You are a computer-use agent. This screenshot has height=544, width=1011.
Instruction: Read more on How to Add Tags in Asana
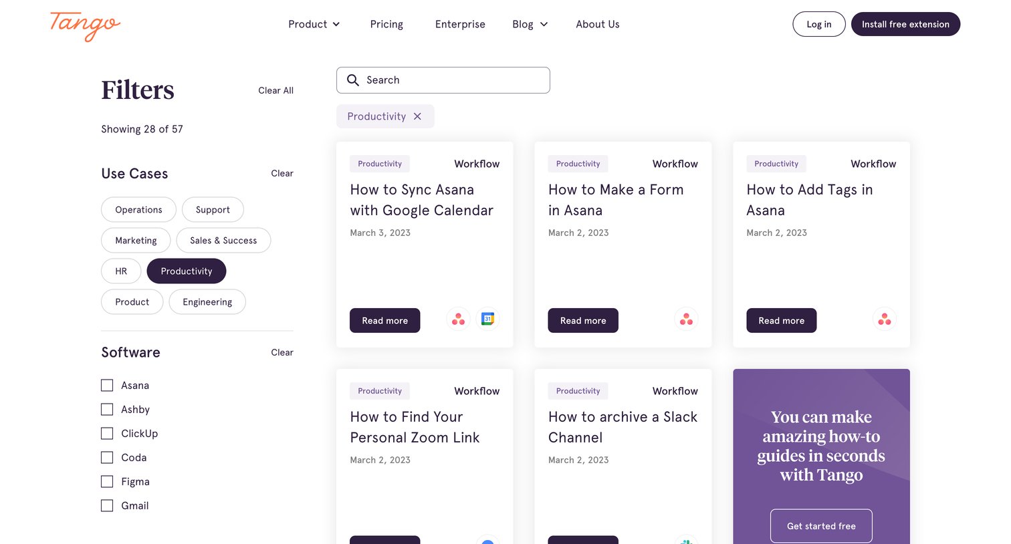coord(782,321)
